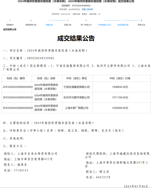Click the 信息来源 奉贤区 text

pyautogui.click(x=80, y=14)
